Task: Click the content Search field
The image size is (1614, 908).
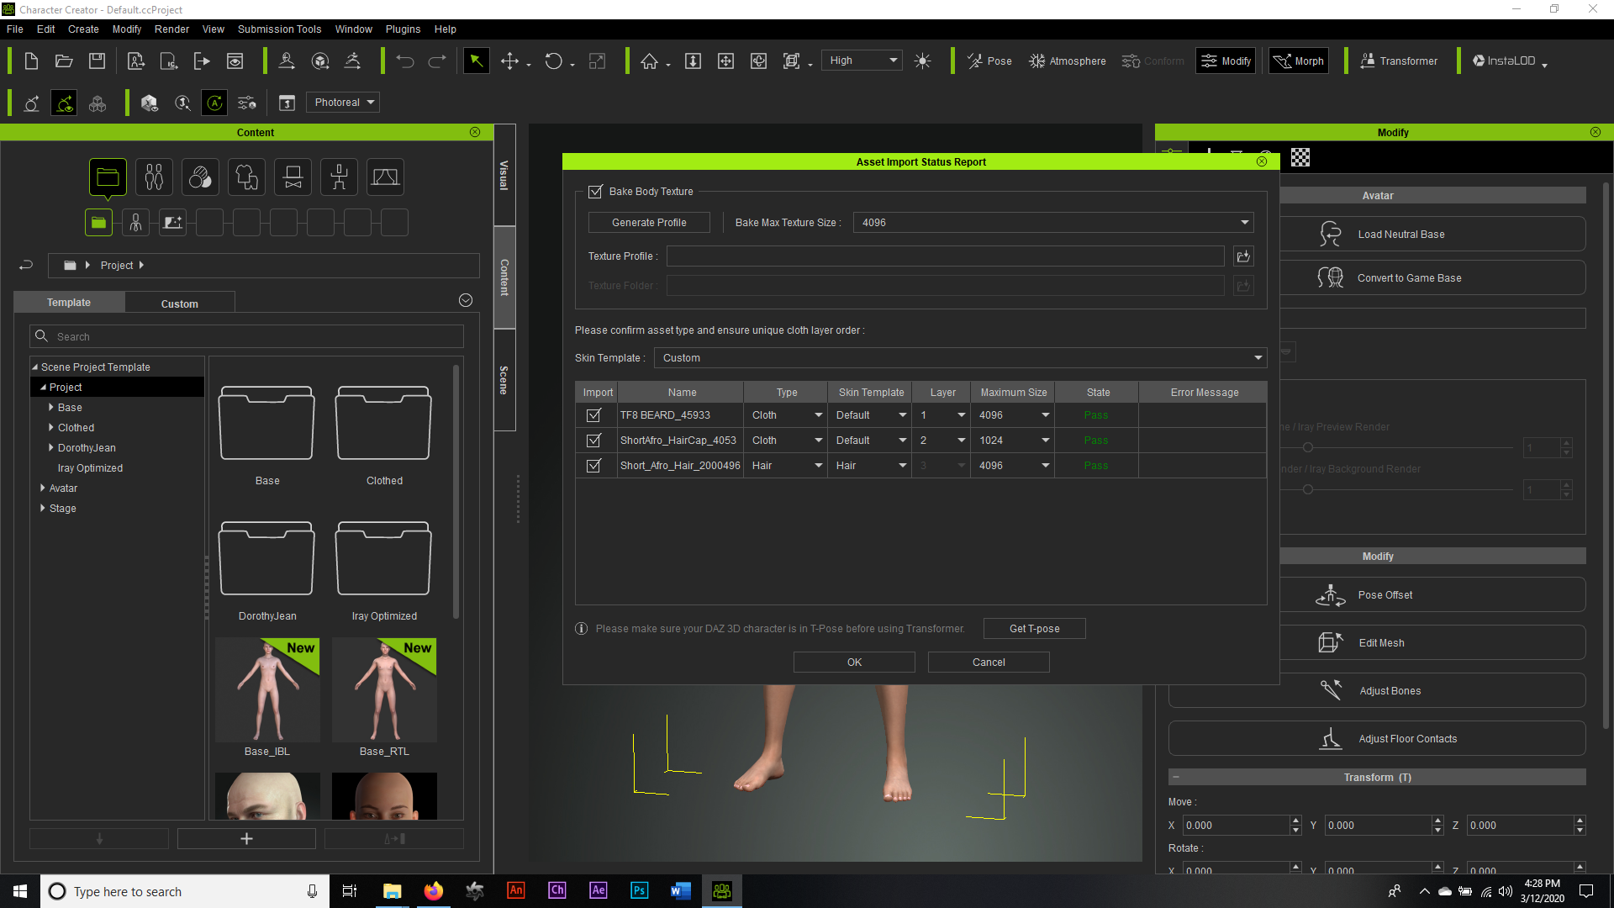Action: [246, 336]
